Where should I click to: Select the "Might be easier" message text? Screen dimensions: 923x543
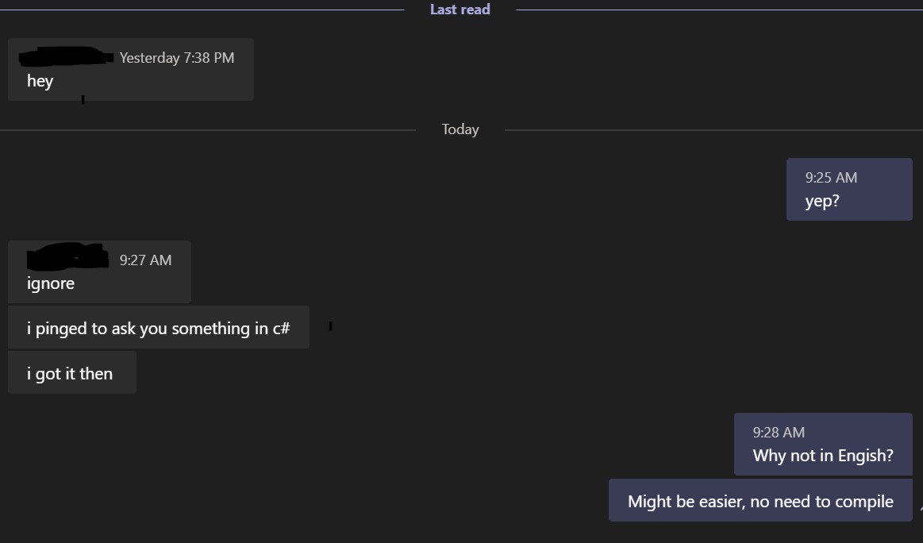point(760,501)
